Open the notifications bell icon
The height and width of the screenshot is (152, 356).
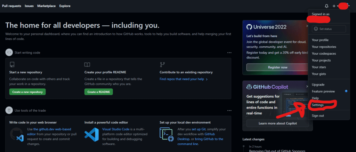(x=327, y=6)
